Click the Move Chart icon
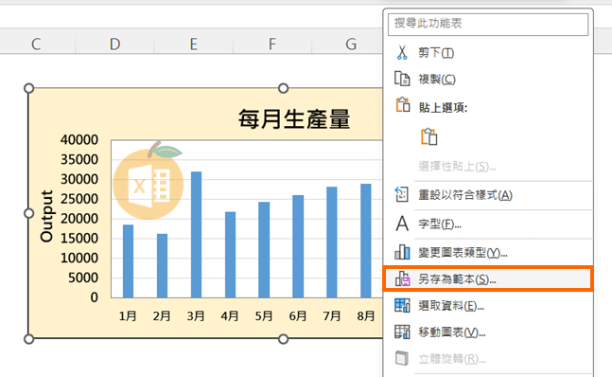 [402, 332]
